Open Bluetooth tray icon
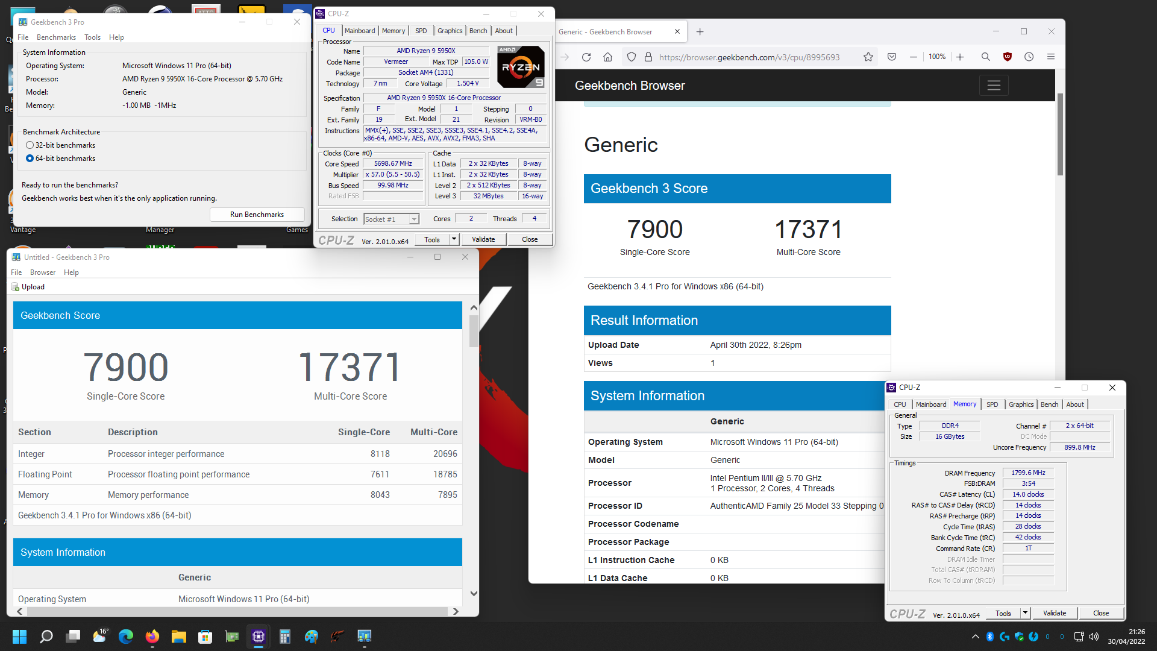Viewport: 1157px width, 651px height. [x=989, y=637]
